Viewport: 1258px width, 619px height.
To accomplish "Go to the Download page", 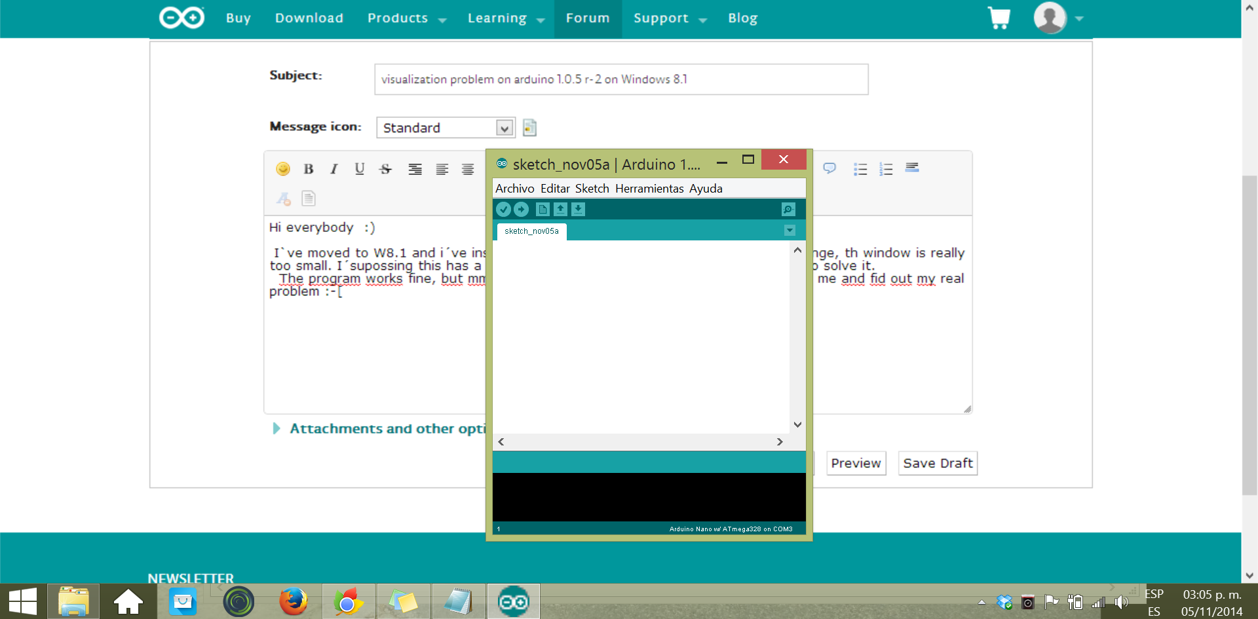I will click(x=309, y=18).
